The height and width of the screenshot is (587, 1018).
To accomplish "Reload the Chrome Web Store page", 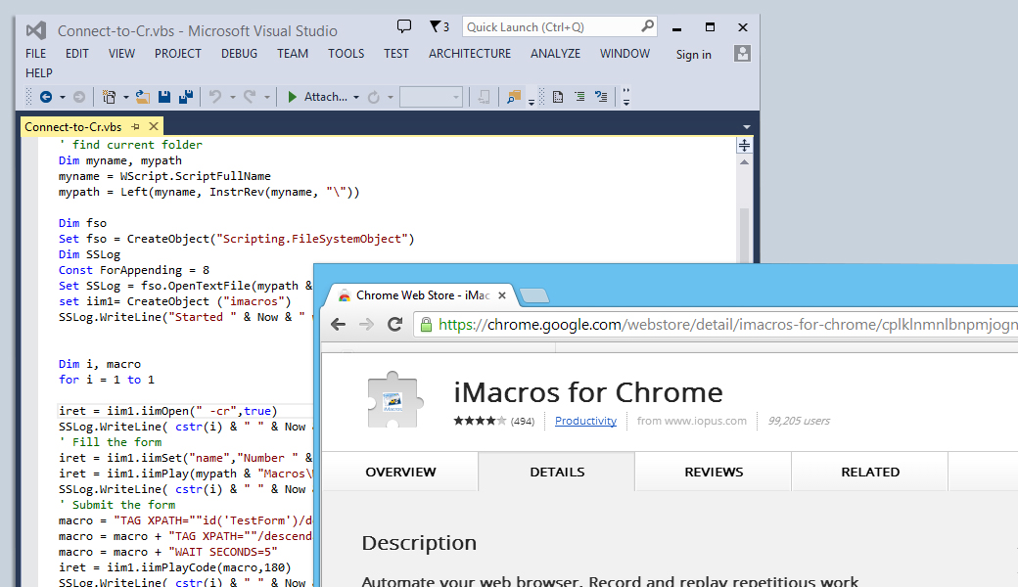I will pyautogui.click(x=394, y=324).
